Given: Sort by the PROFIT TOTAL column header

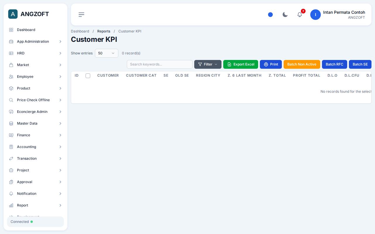Looking at the screenshot, I should (x=306, y=75).
